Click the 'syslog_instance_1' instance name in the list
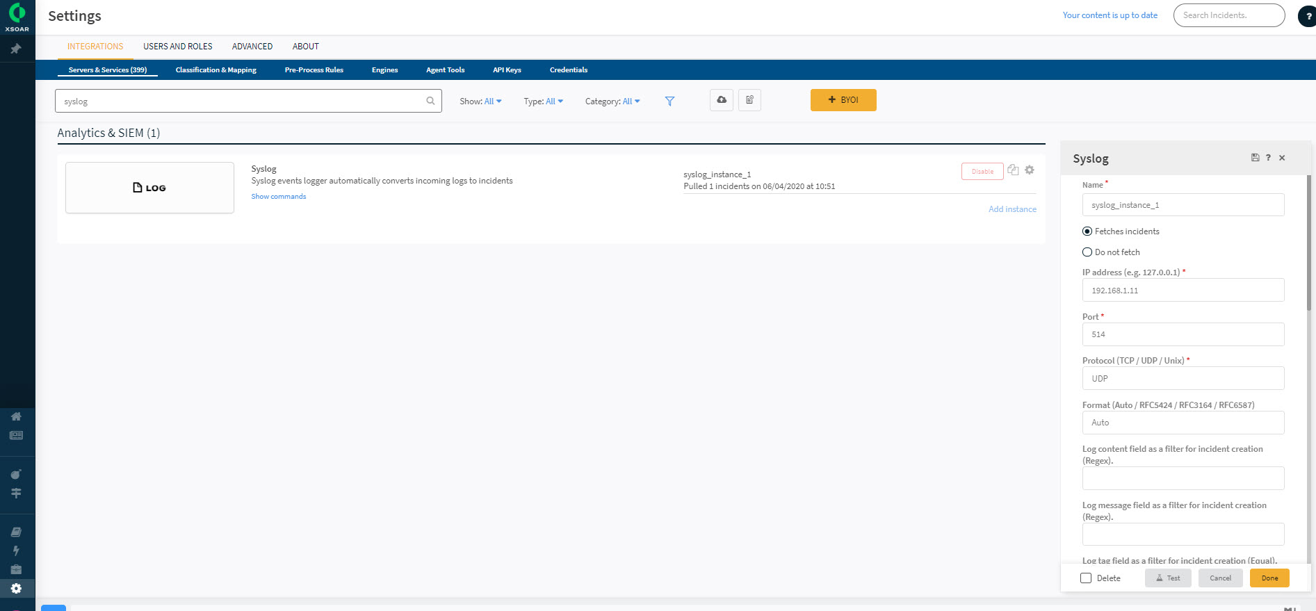 point(717,174)
